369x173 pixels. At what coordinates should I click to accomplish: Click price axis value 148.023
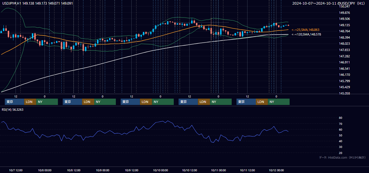(344, 44)
